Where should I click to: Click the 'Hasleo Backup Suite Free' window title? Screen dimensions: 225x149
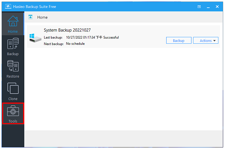[34, 6]
